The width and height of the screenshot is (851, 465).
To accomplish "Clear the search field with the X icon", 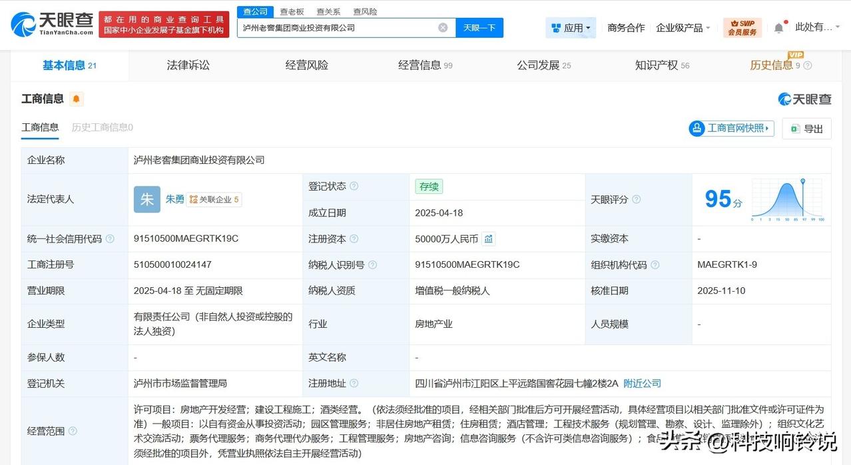I will click(x=443, y=27).
